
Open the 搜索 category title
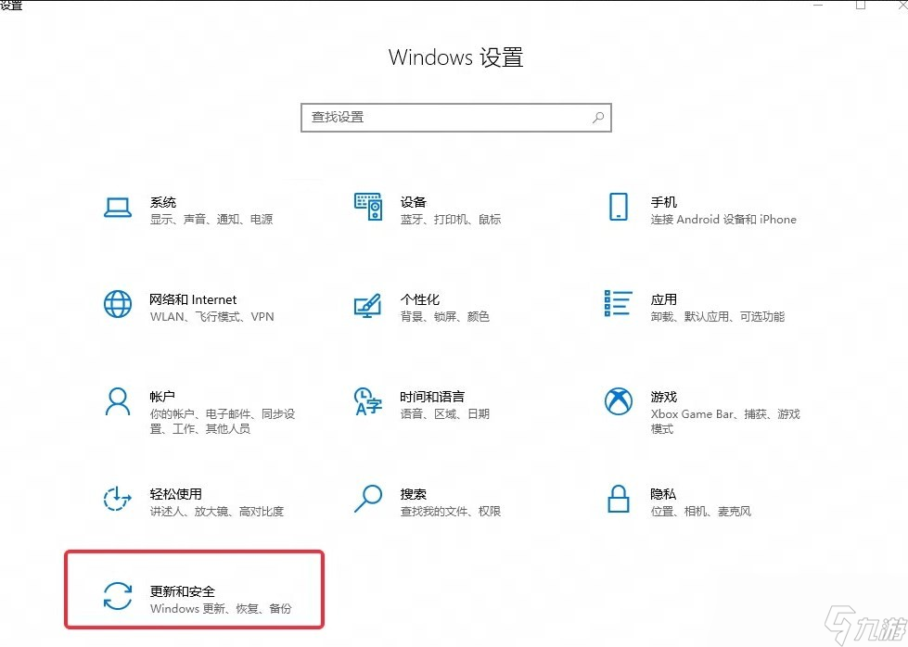point(413,494)
